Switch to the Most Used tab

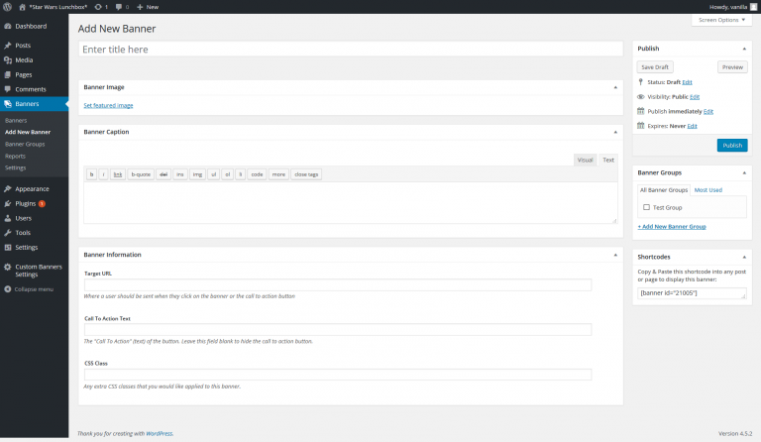[707, 189]
